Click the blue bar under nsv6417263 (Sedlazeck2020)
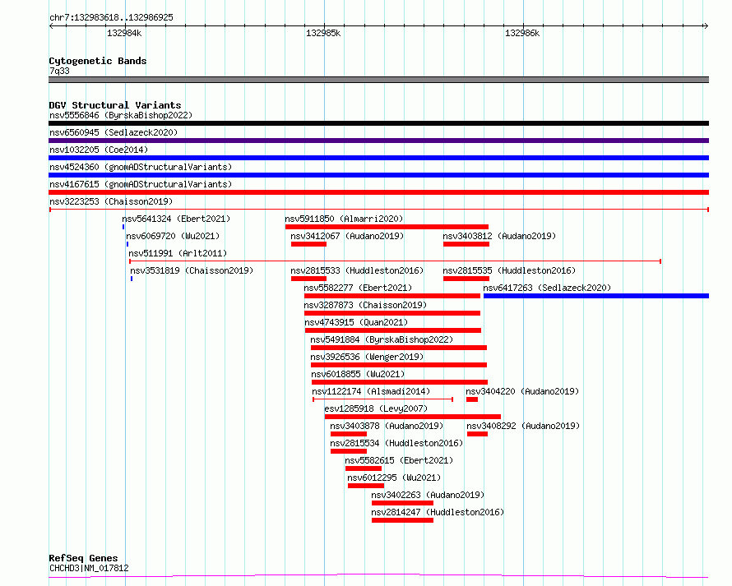The image size is (732, 586). point(596,296)
